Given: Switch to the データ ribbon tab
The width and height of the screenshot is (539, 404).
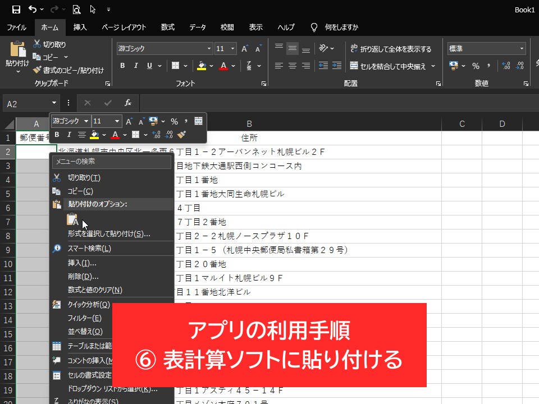Looking at the screenshot, I should (198, 27).
